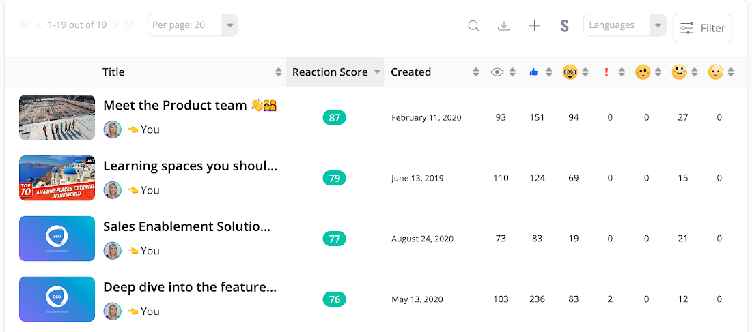Viewport: 752px width, 332px height.
Task: Click author avatar under Deep dive
Action: click(x=113, y=312)
